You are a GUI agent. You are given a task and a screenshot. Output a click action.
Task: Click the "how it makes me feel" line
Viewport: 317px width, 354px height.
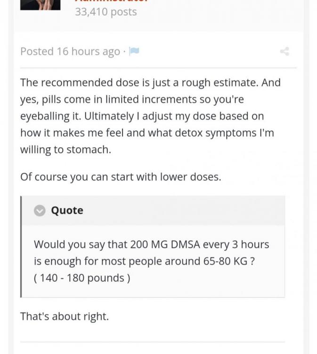(x=147, y=133)
